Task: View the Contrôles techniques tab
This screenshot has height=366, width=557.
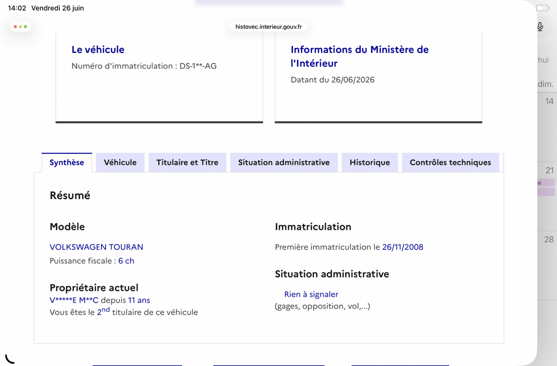Action: (450, 163)
